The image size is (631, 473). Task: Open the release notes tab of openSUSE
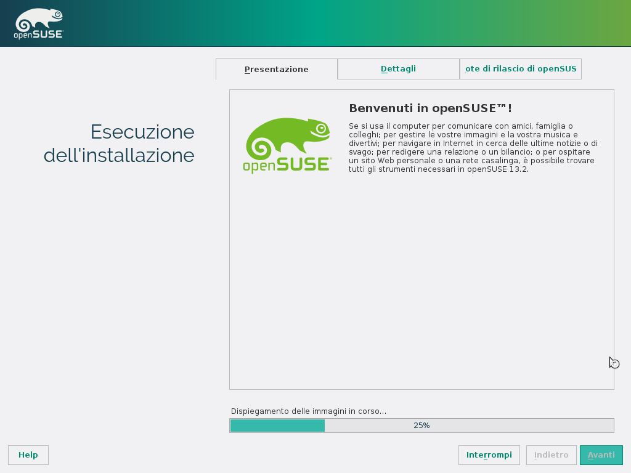[x=520, y=69]
